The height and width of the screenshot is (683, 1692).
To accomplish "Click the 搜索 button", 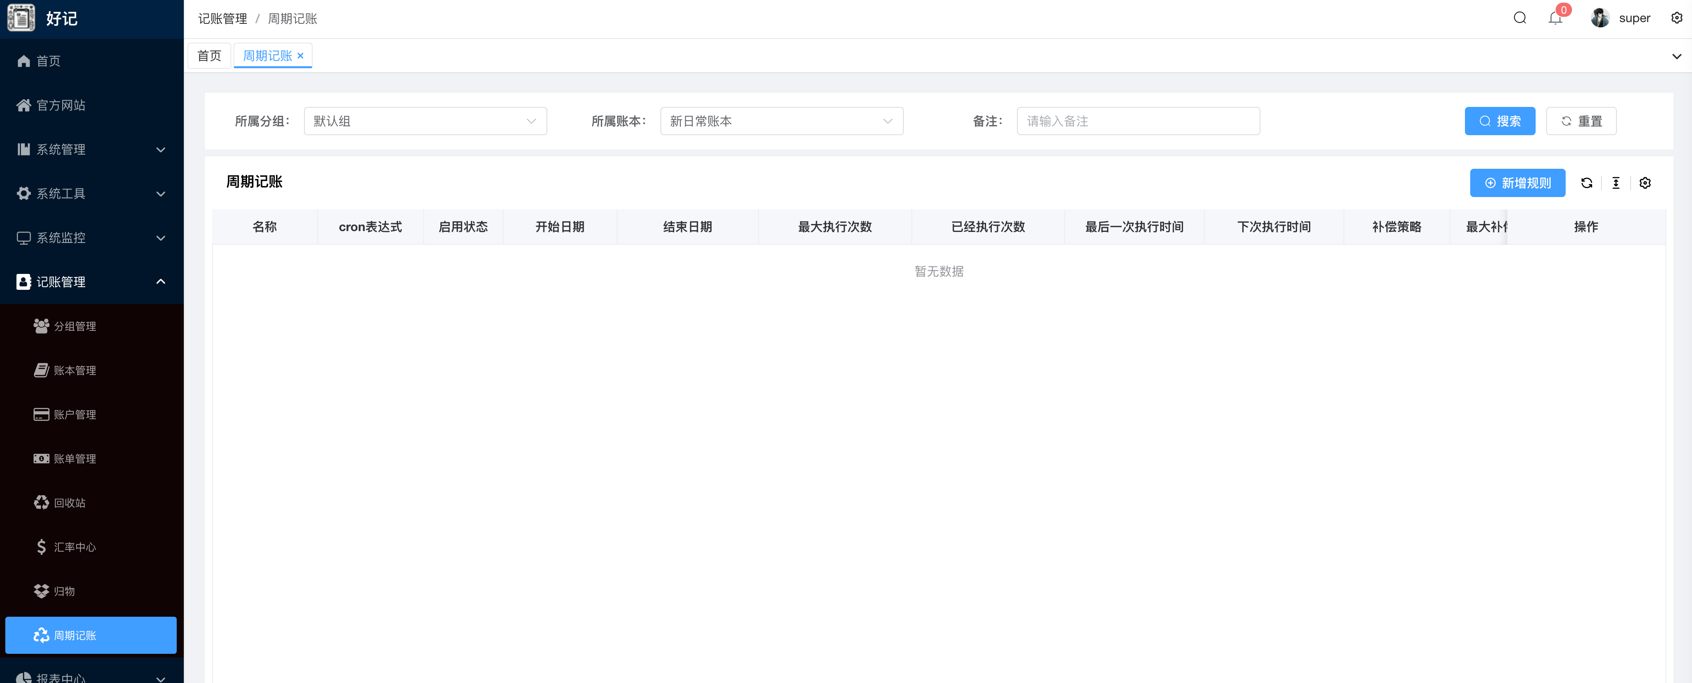I will (1499, 121).
